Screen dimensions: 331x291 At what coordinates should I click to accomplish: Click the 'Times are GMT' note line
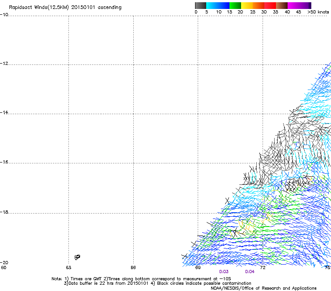point(141,279)
